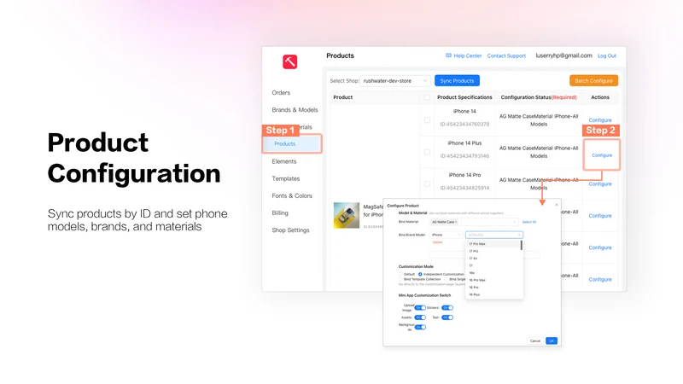Toggle the Text switch
Viewport: 683px width, 384px height.
point(447,317)
